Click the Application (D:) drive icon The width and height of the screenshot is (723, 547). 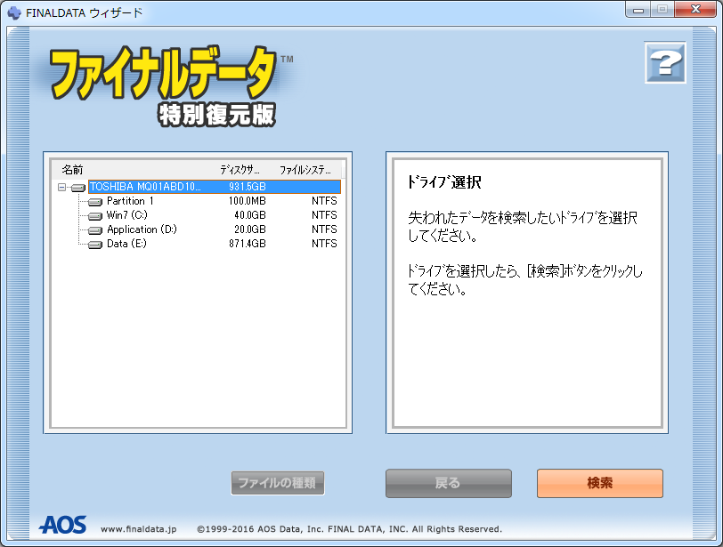tap(95, 230)
